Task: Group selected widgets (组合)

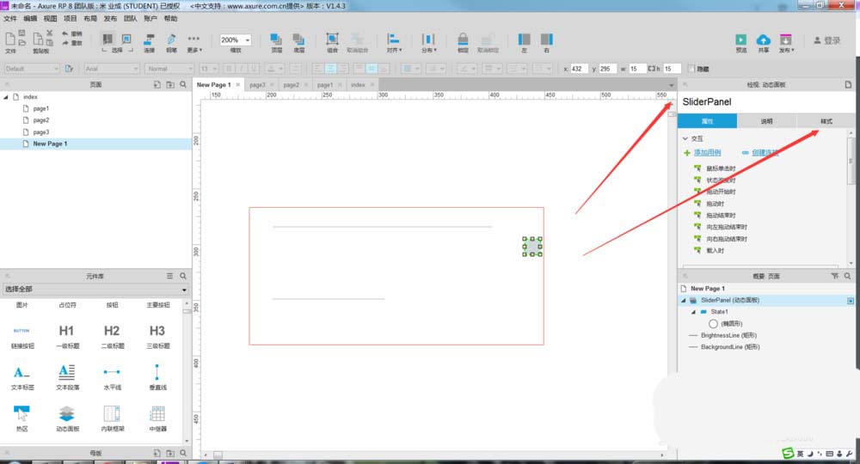Action: [x=332, y=43]
